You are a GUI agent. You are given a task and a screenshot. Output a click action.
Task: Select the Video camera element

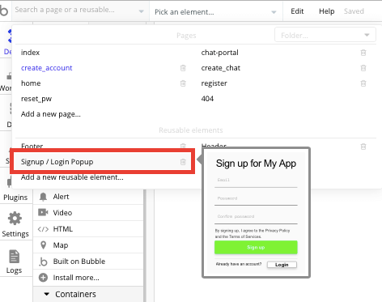(x=43, y=213)
